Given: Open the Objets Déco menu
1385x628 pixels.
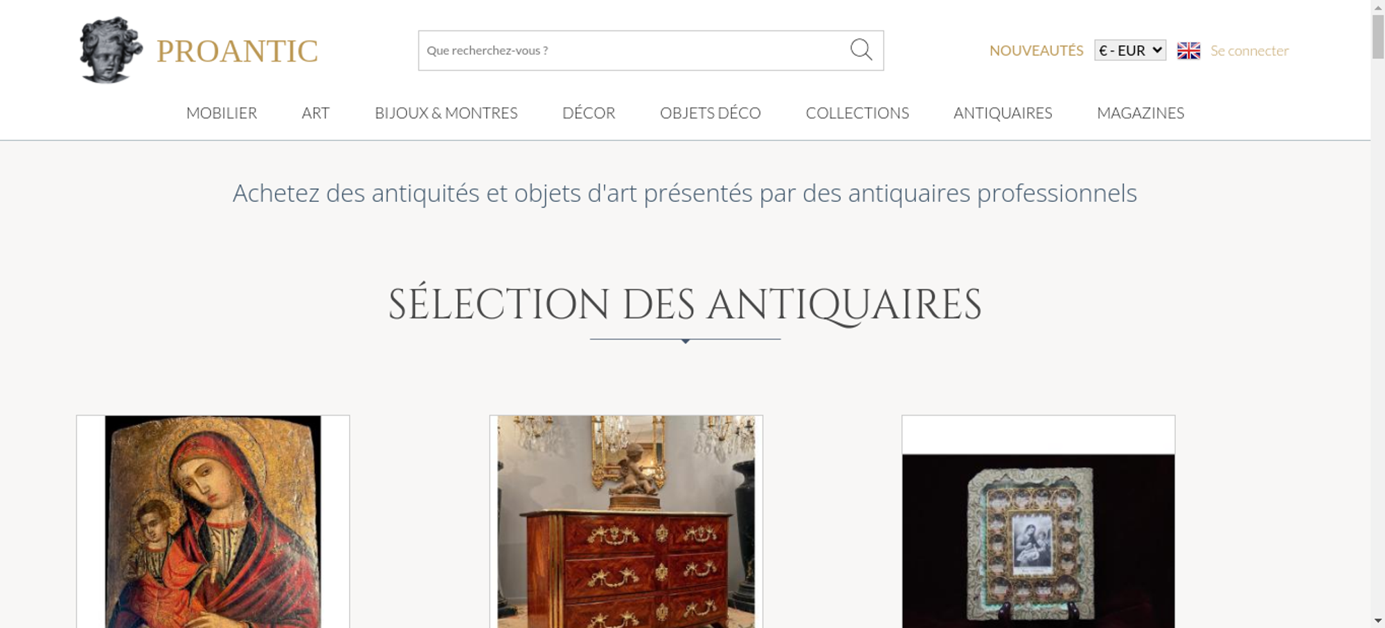Looking at the screenshot, I should (x=711, y=113).
